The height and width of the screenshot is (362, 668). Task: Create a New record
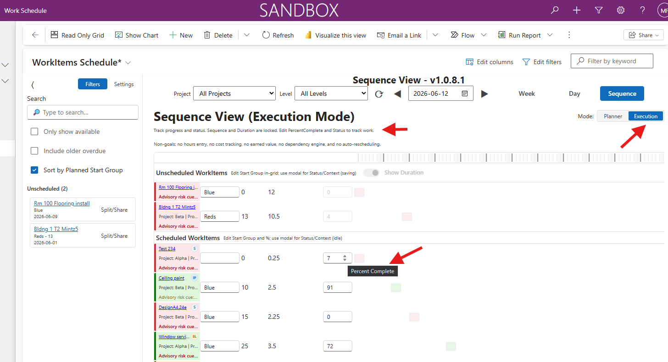pyautogui.click(x=181, y=35)
